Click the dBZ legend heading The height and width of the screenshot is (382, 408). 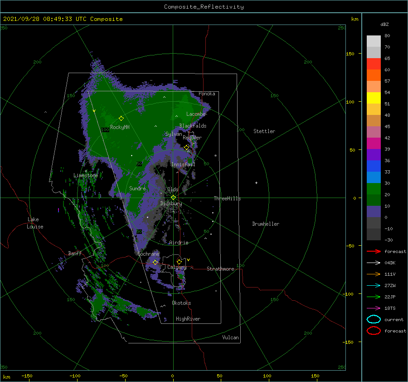click(x=384, y=24)
